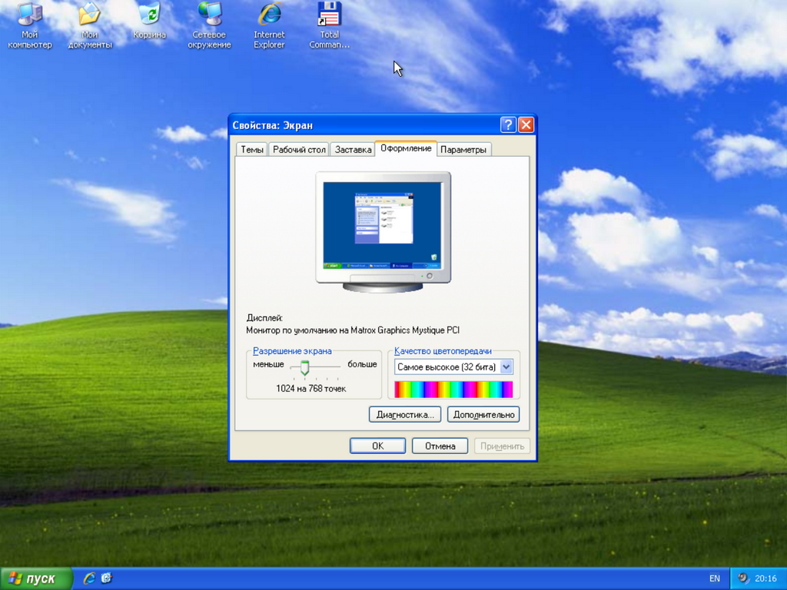Switch to the Параметры tab
This screenshot has height=590, width=787.
tap(464, 149)
